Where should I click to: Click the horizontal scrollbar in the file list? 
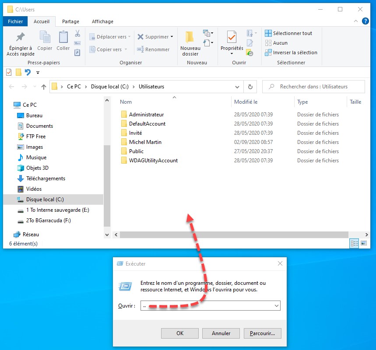(x=232, y=235)
